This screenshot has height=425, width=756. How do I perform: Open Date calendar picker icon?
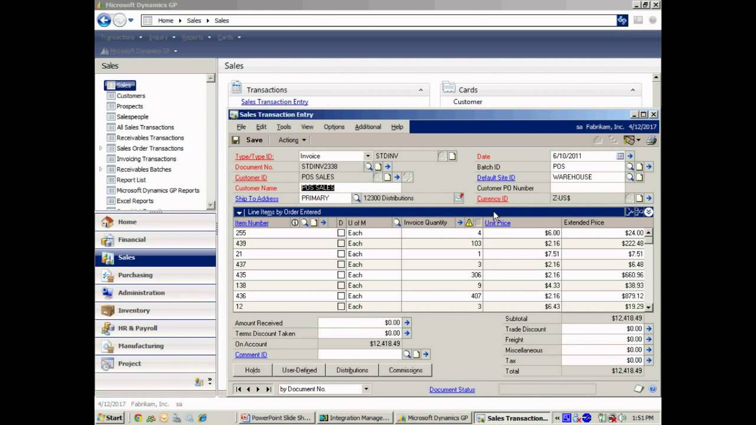click(620, 156)
